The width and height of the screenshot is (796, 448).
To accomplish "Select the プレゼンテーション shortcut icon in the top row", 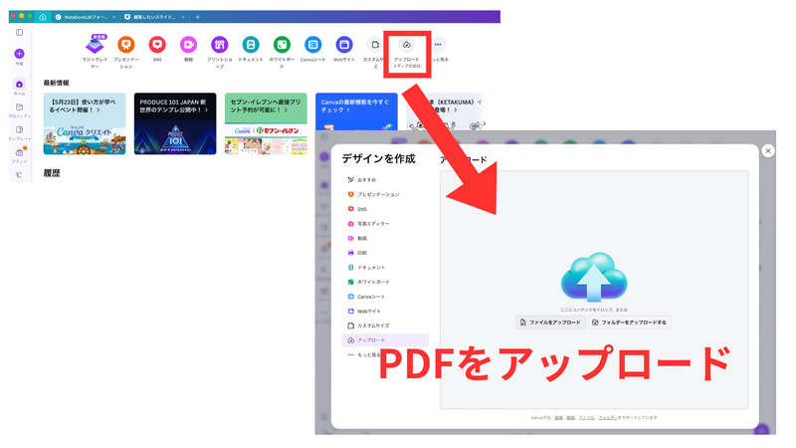I will coord(126,45).
